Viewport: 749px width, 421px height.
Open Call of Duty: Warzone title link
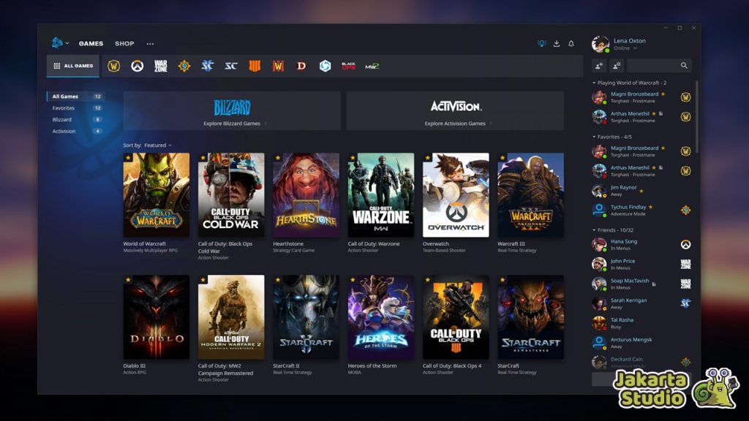click(x=374, y=244)
